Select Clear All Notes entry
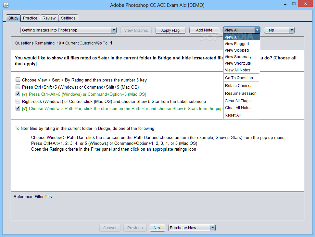Image resolution: width=315 pixels, height=237 pixels. point(242,108)
